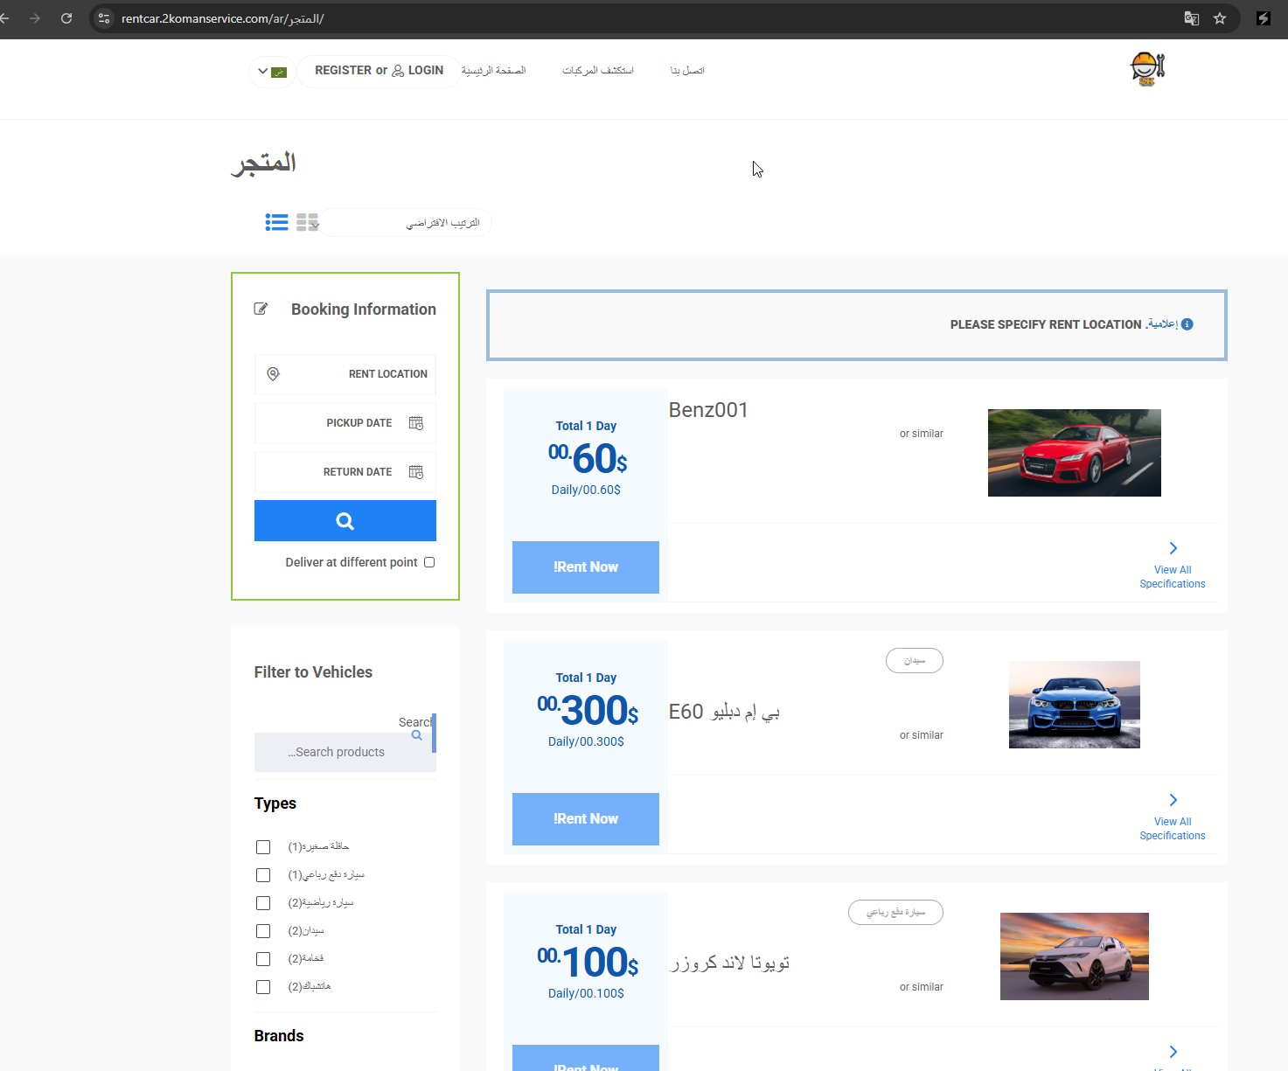1288x1071 pixels.
Task: Switch to list view layout icon
Action: pyautogui.click(x=276, y=222)
